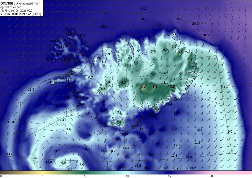Screen dimensions: 252x178
Task: Click the 3.2 value on the glacier
Action: (155, 86)
